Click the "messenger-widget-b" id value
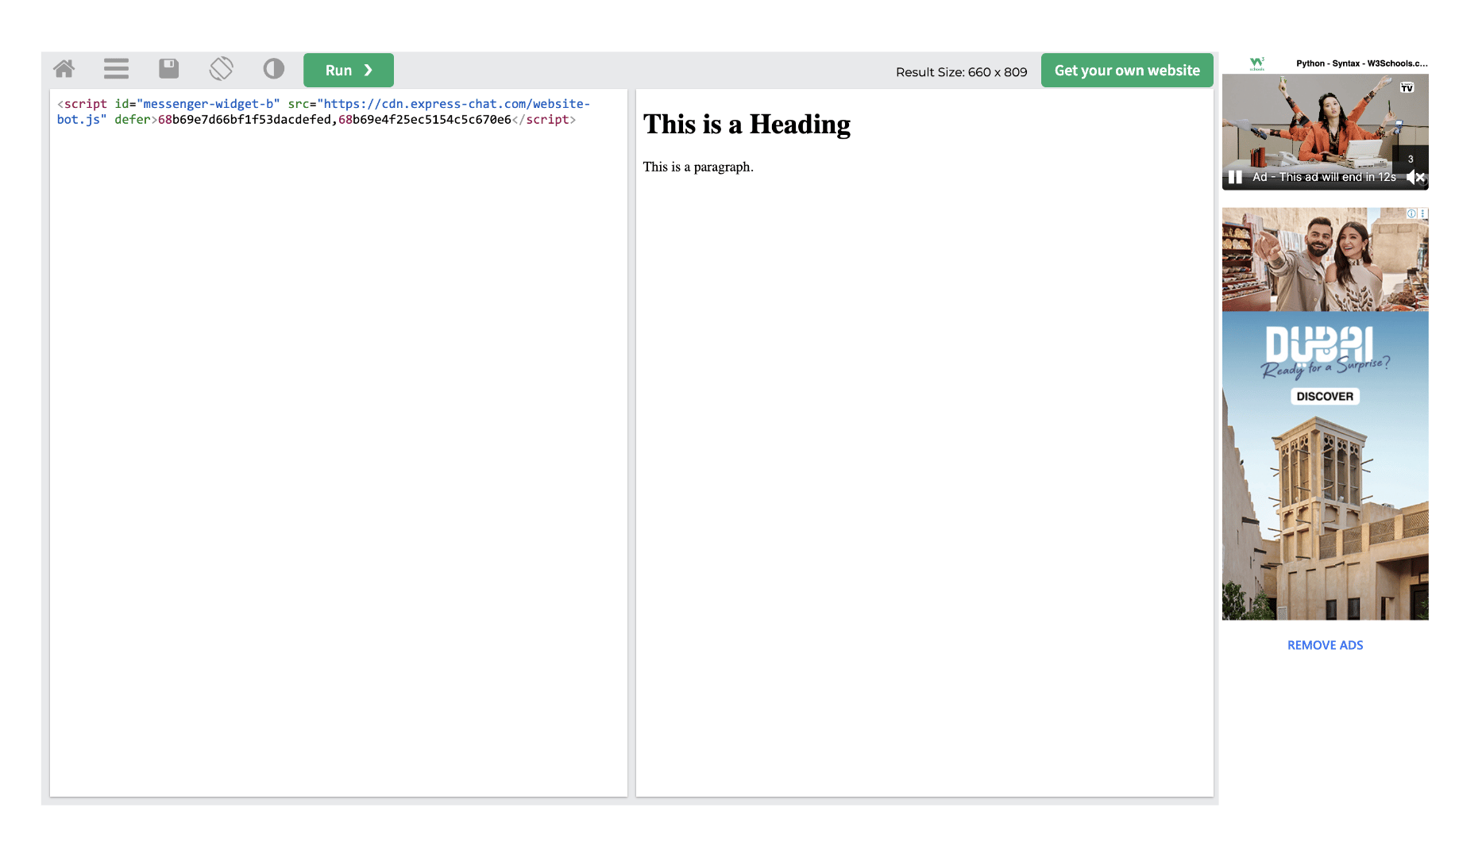 pos(208,104)
